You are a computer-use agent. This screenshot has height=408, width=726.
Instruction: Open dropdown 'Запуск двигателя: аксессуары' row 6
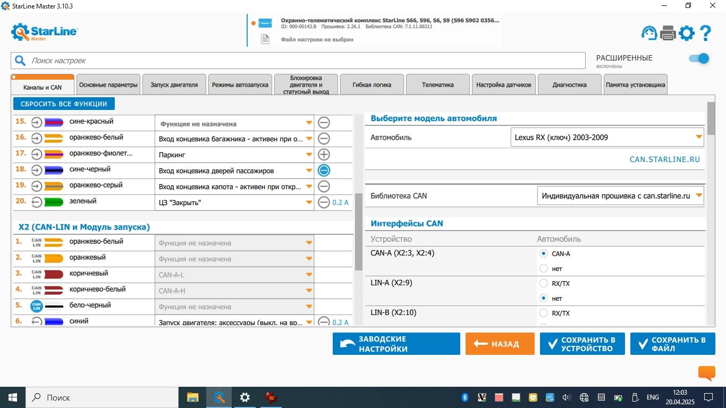(x=234, y=322)
